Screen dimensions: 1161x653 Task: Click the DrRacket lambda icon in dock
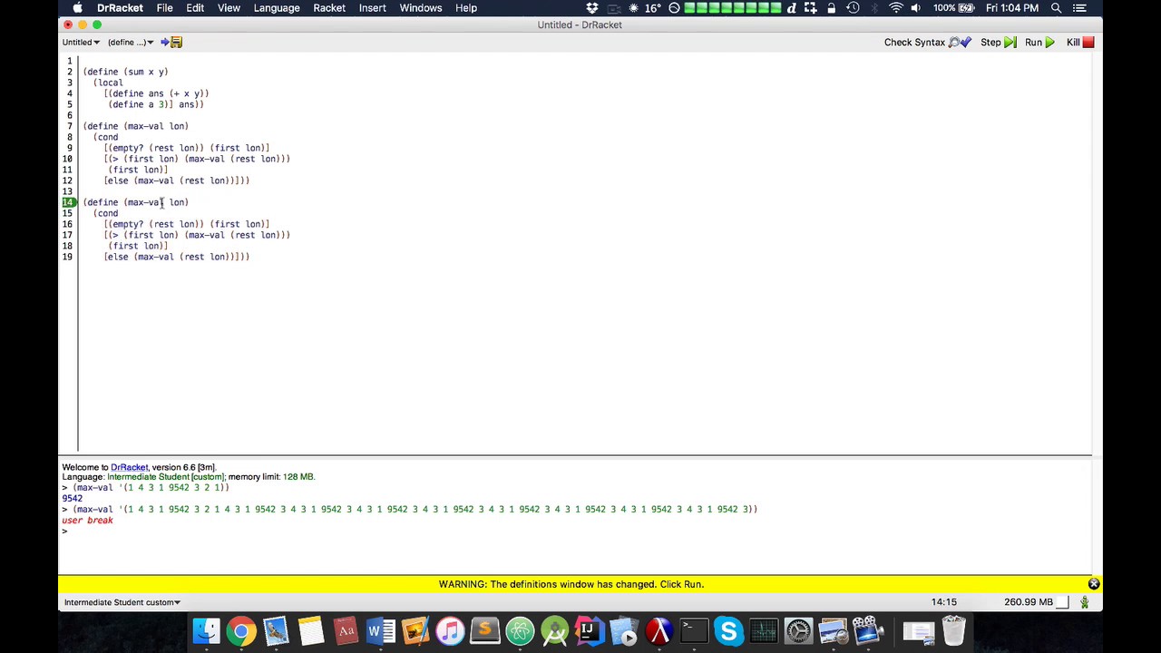(659, 630)
